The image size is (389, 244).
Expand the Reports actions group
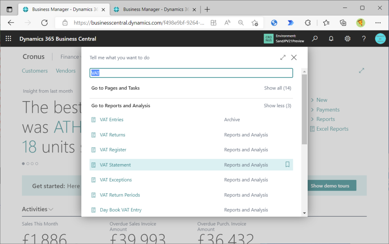[323, 119]
